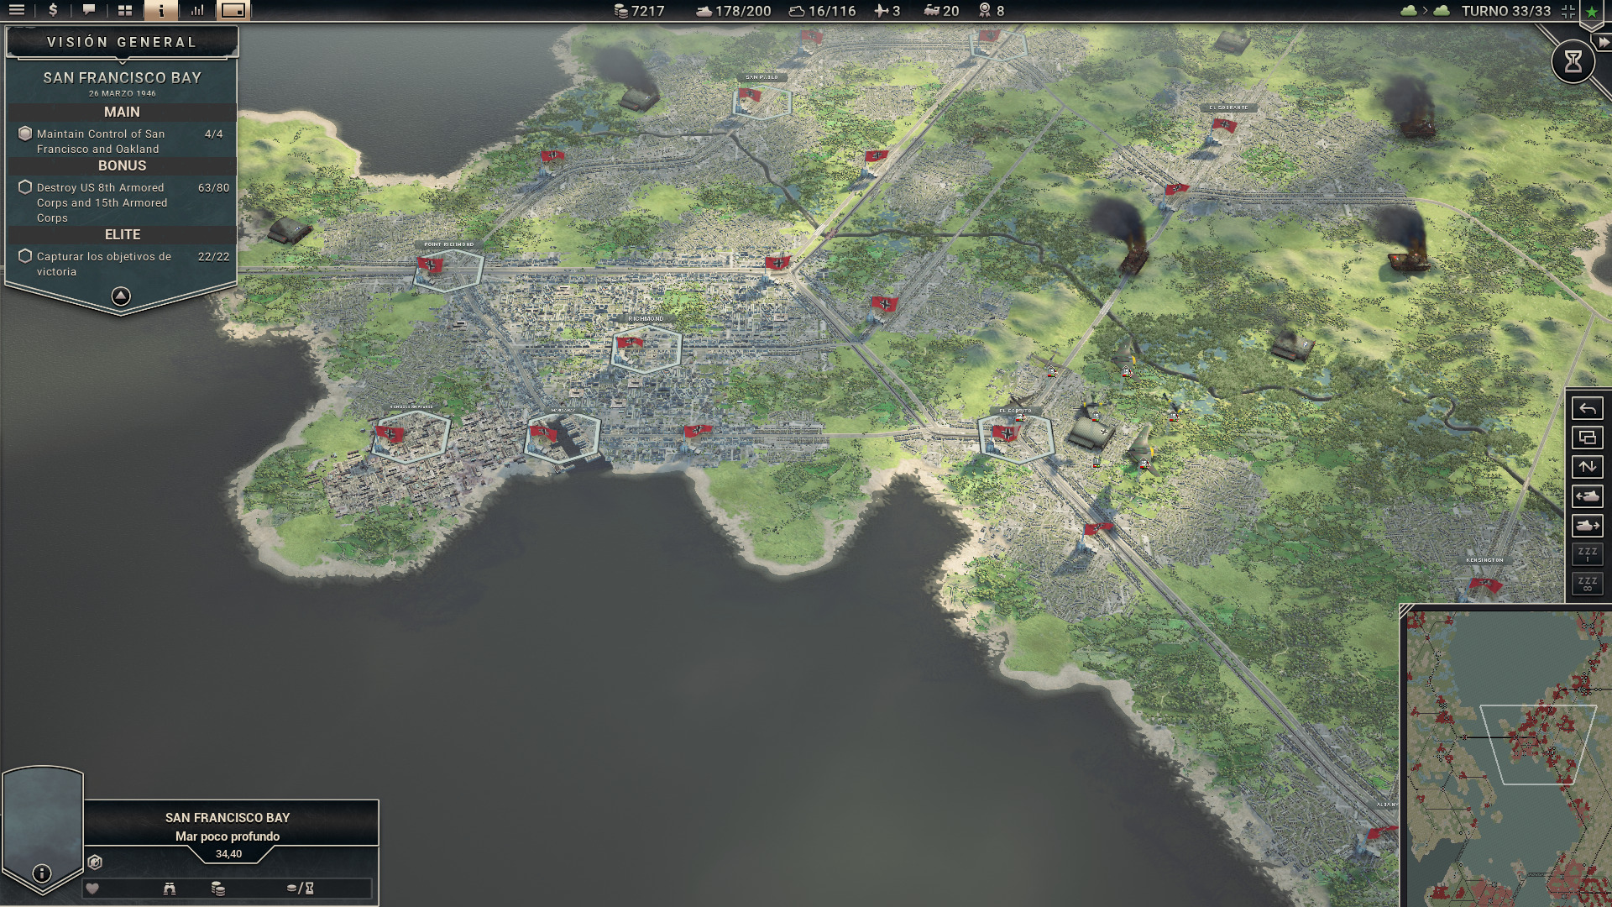Screen dimensions: 1612x907
Task: Click the coin stacks icon in terrain stats
Action: (x=218, y=889)
